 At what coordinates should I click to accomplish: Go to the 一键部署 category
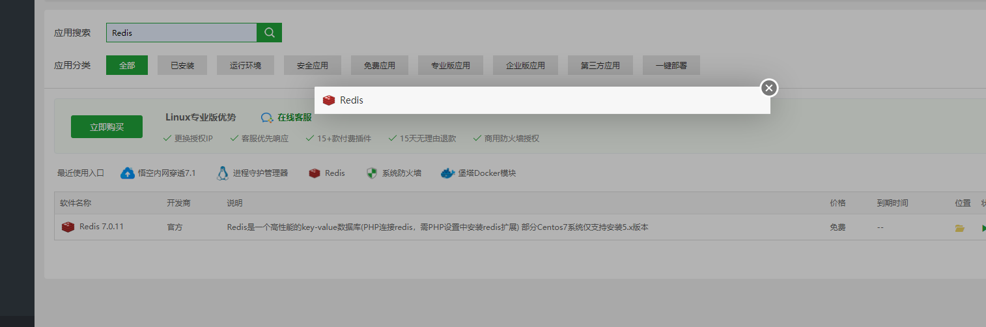(671, 65)
